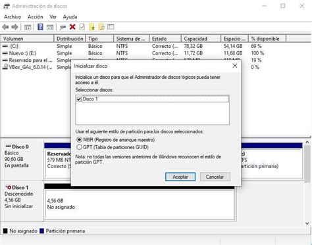Sort by the Distribución column header

click(x=70, y=39)
